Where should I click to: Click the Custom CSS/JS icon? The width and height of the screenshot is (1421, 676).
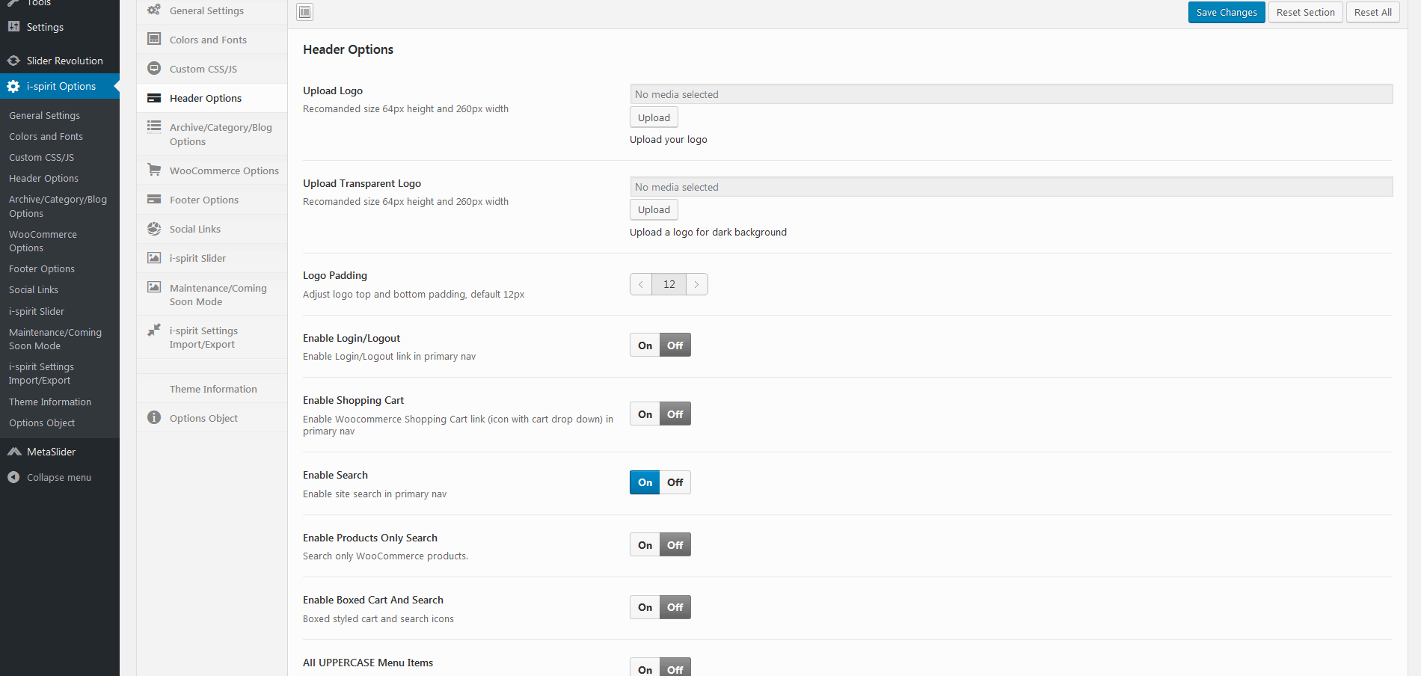click(154, 68)
